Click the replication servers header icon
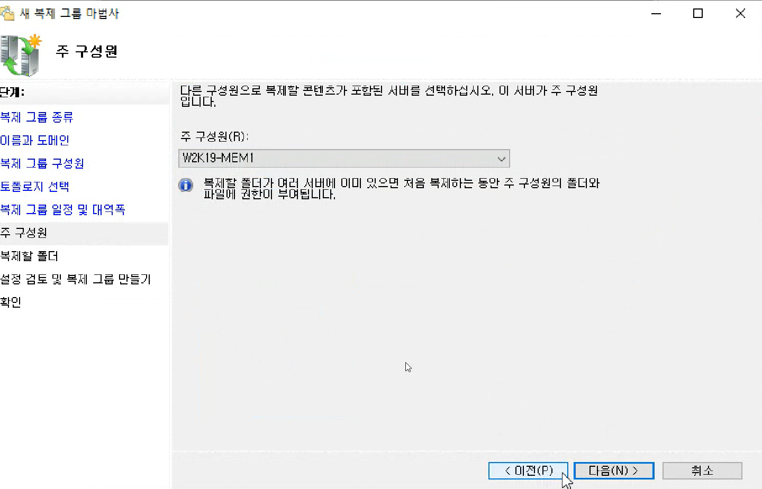The image size is (762, 489). point(21,55)
